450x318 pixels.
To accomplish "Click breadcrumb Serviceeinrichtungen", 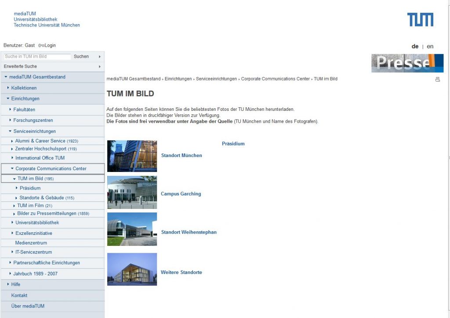I will pos(216,79).
